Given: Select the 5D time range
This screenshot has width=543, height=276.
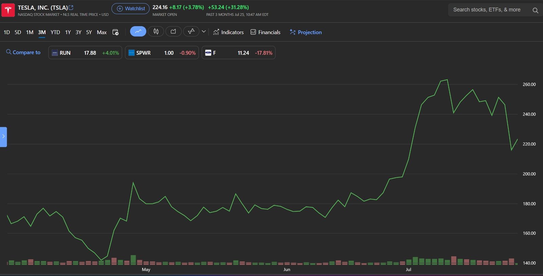Looking at the screenshot, I should click(18, 32).
